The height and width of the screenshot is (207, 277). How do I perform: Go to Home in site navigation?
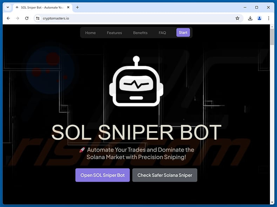90,33
